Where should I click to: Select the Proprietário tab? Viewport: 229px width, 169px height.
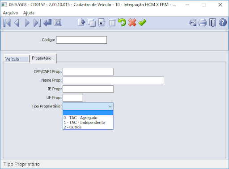pyautogui.click(x=43, y=58)
